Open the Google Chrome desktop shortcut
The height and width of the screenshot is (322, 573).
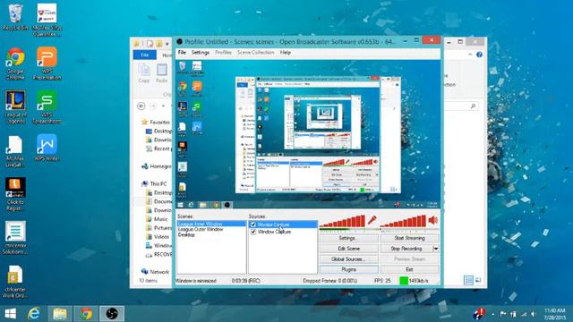click(x=15, y=64)
